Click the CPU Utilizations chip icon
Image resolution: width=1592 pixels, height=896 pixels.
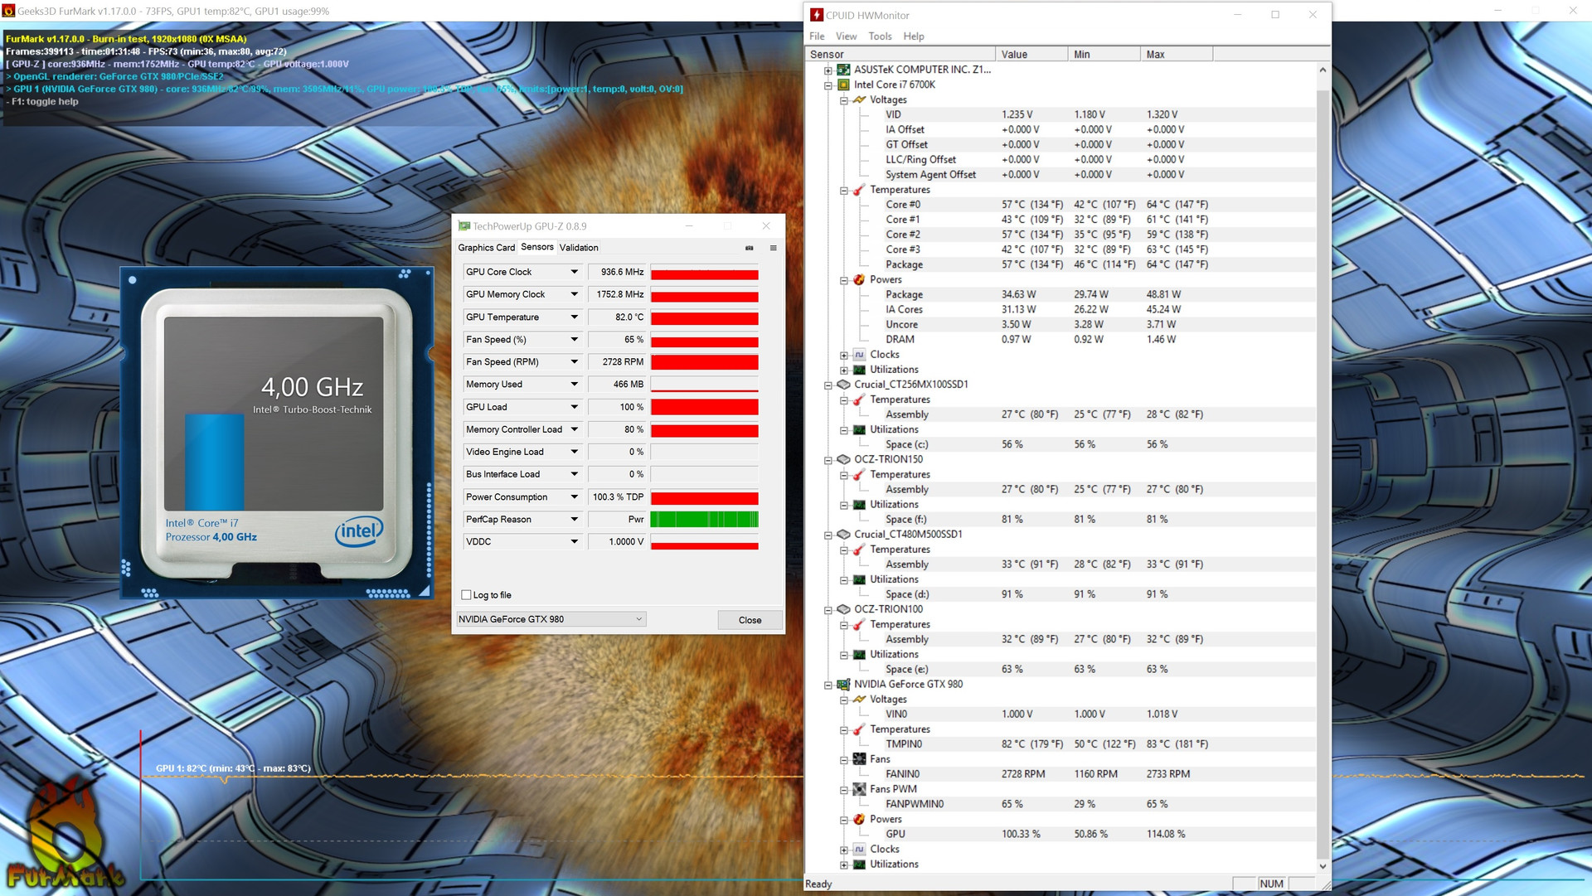pos(859,370)
